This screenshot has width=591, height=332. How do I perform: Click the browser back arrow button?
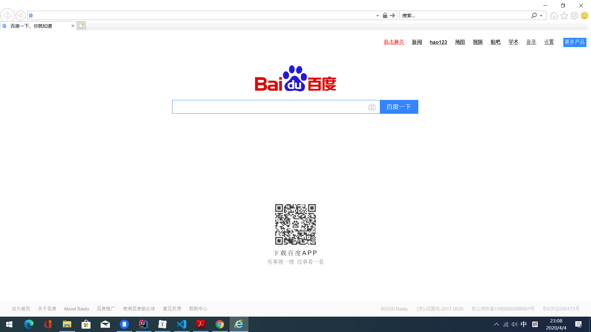pos(7,15)
